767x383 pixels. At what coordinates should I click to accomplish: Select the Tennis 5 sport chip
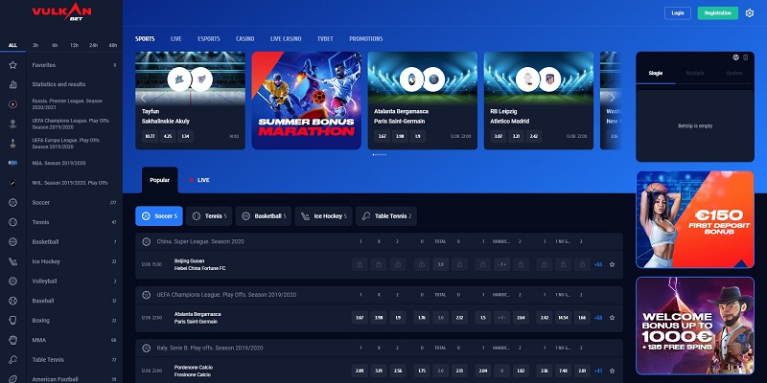point(209,216)
